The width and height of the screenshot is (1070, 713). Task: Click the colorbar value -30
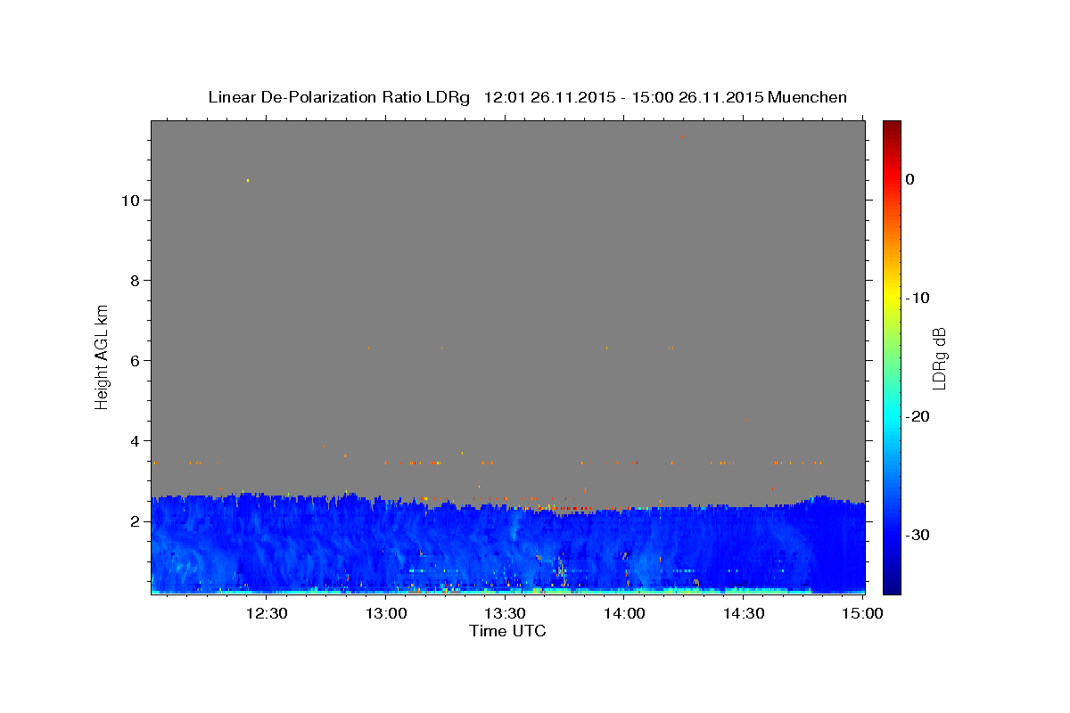(918, 535)
